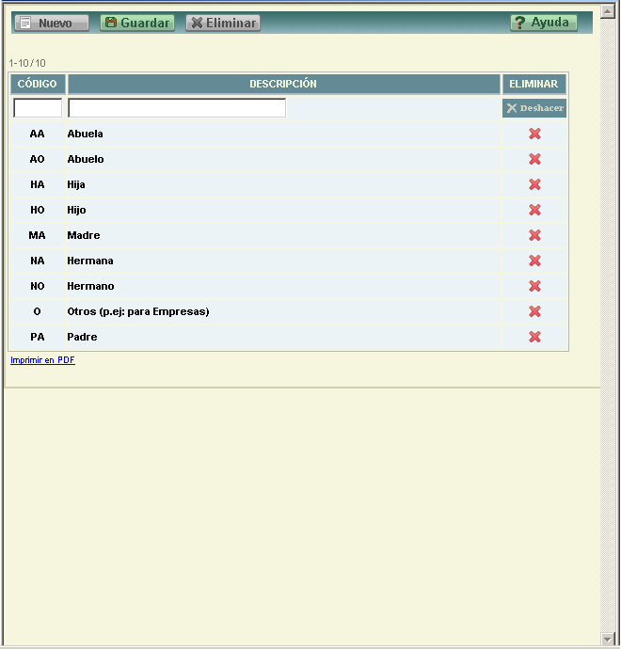Delete the Abuelo row using its red X

tap(534, 159)
